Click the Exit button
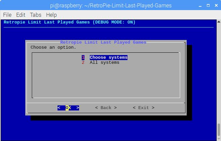Image resolution: width=221 pixels, height=141 pixels. click(x=144, y=108)
